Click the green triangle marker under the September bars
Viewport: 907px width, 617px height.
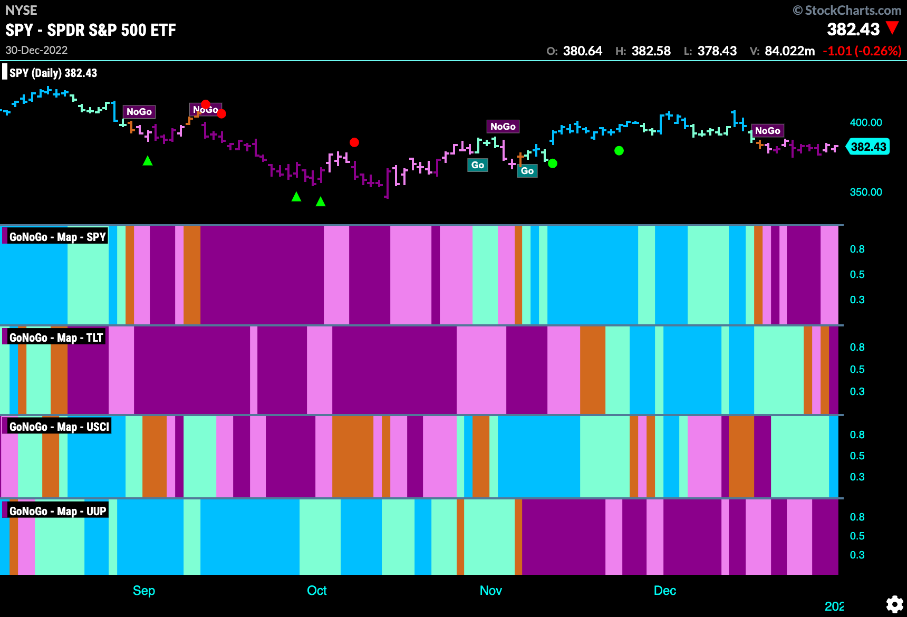[148, 161]
